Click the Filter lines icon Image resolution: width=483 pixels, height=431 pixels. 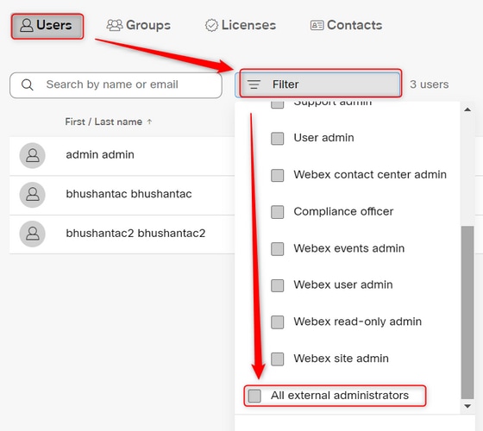click(254, 84)
